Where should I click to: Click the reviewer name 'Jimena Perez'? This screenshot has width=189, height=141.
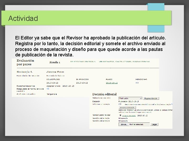point(55,72)
